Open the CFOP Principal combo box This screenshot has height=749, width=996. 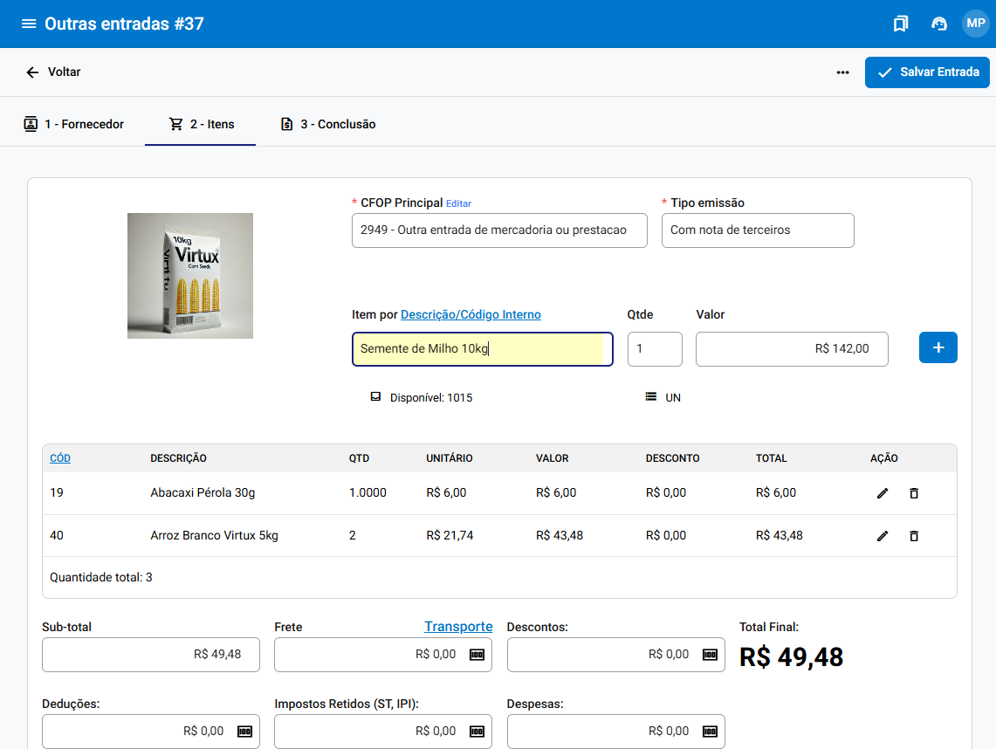tap(498, 230)
